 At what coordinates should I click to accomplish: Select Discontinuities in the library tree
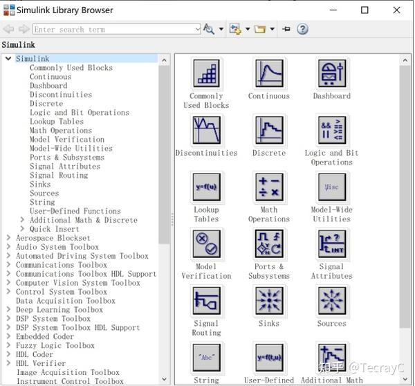pos(61,95)
